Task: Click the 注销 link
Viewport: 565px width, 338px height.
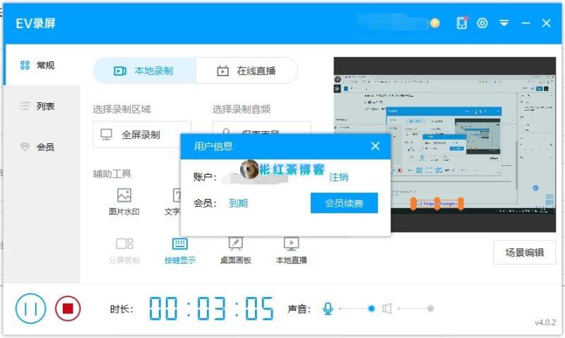Action: pyautogui.click(x=338, y=177)
